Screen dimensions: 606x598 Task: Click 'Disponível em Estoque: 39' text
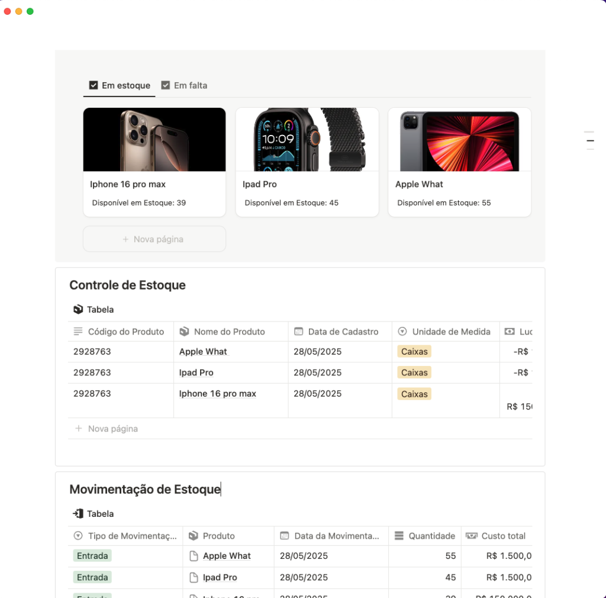click(x=138, y=203)
